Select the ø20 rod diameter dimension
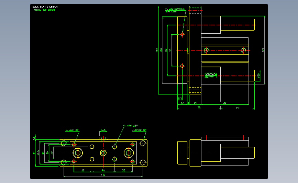 point(258,76)
